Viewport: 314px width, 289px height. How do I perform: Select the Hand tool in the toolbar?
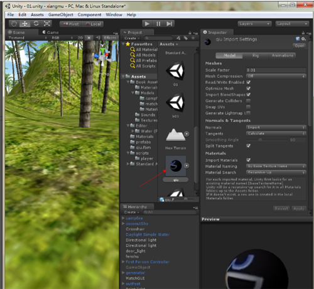(x=14, y=24)
